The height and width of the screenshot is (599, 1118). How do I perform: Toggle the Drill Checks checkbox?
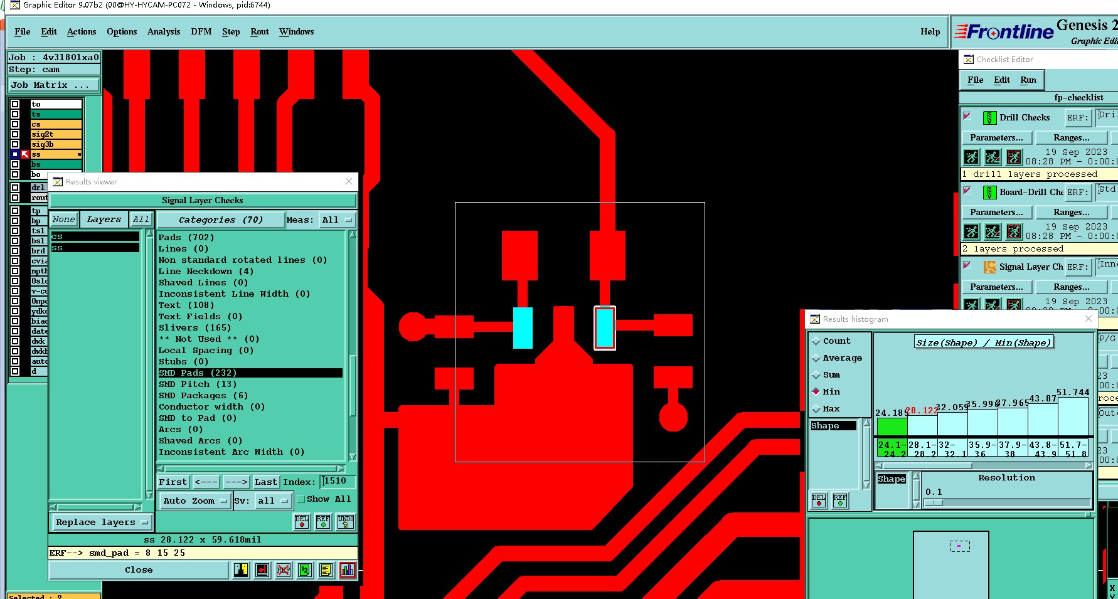pos(967,116)
